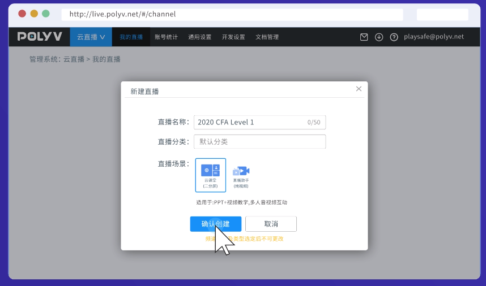
Task: Click the browser URL address bar
Action: coord(232,14)
